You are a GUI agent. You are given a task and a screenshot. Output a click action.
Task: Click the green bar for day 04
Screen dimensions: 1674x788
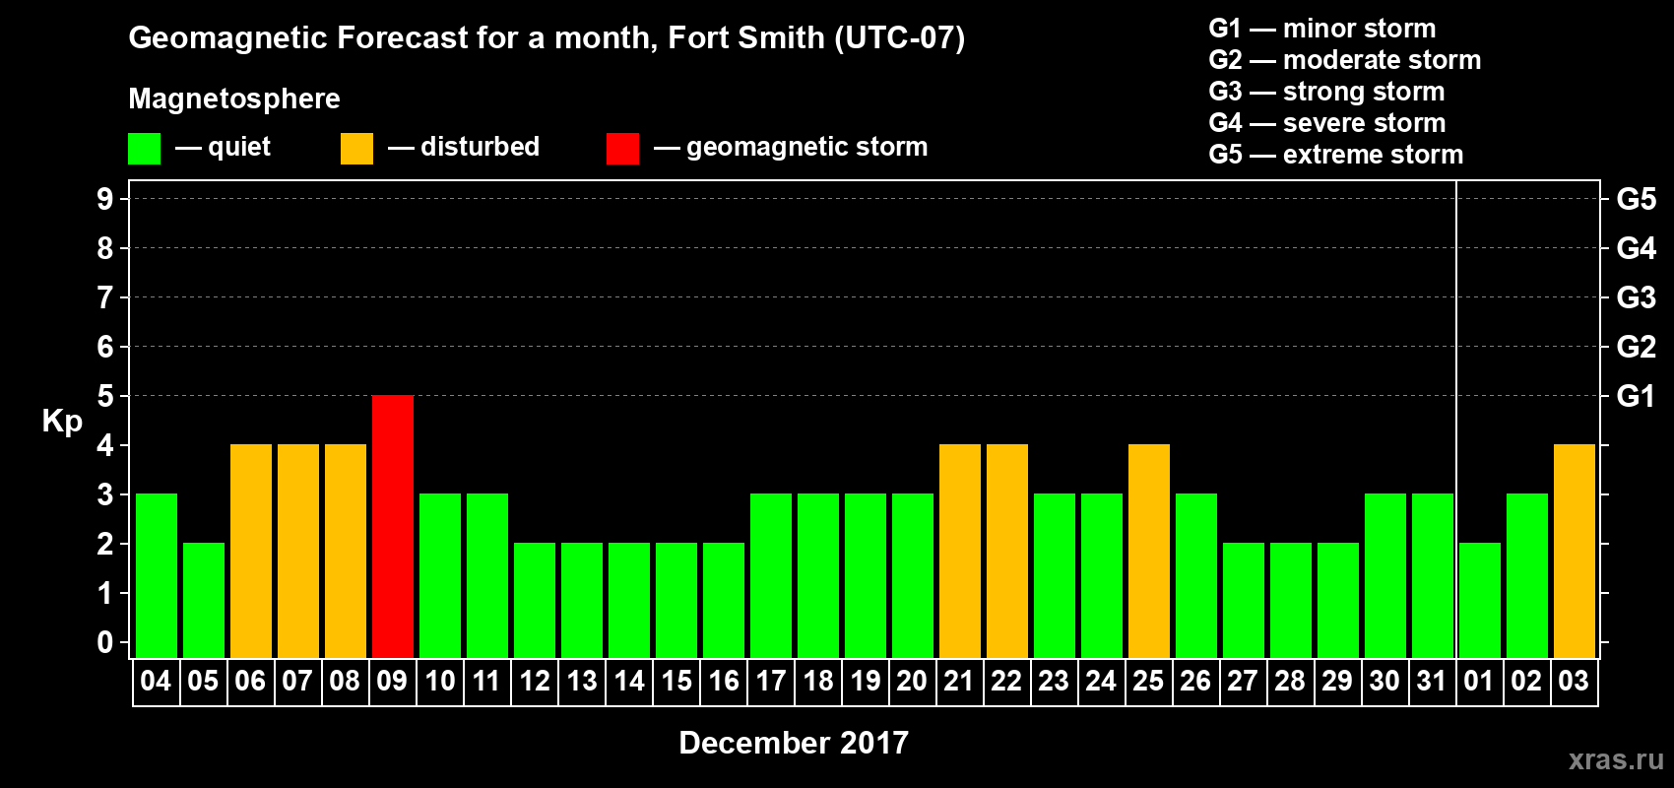pos(157,575)
